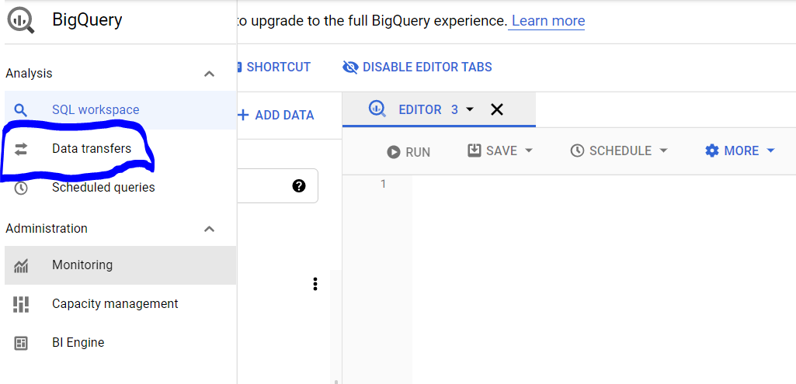Click the BigQuery logo icon
This screenshot has width=796, height=384.
click(x=21, y=21)
